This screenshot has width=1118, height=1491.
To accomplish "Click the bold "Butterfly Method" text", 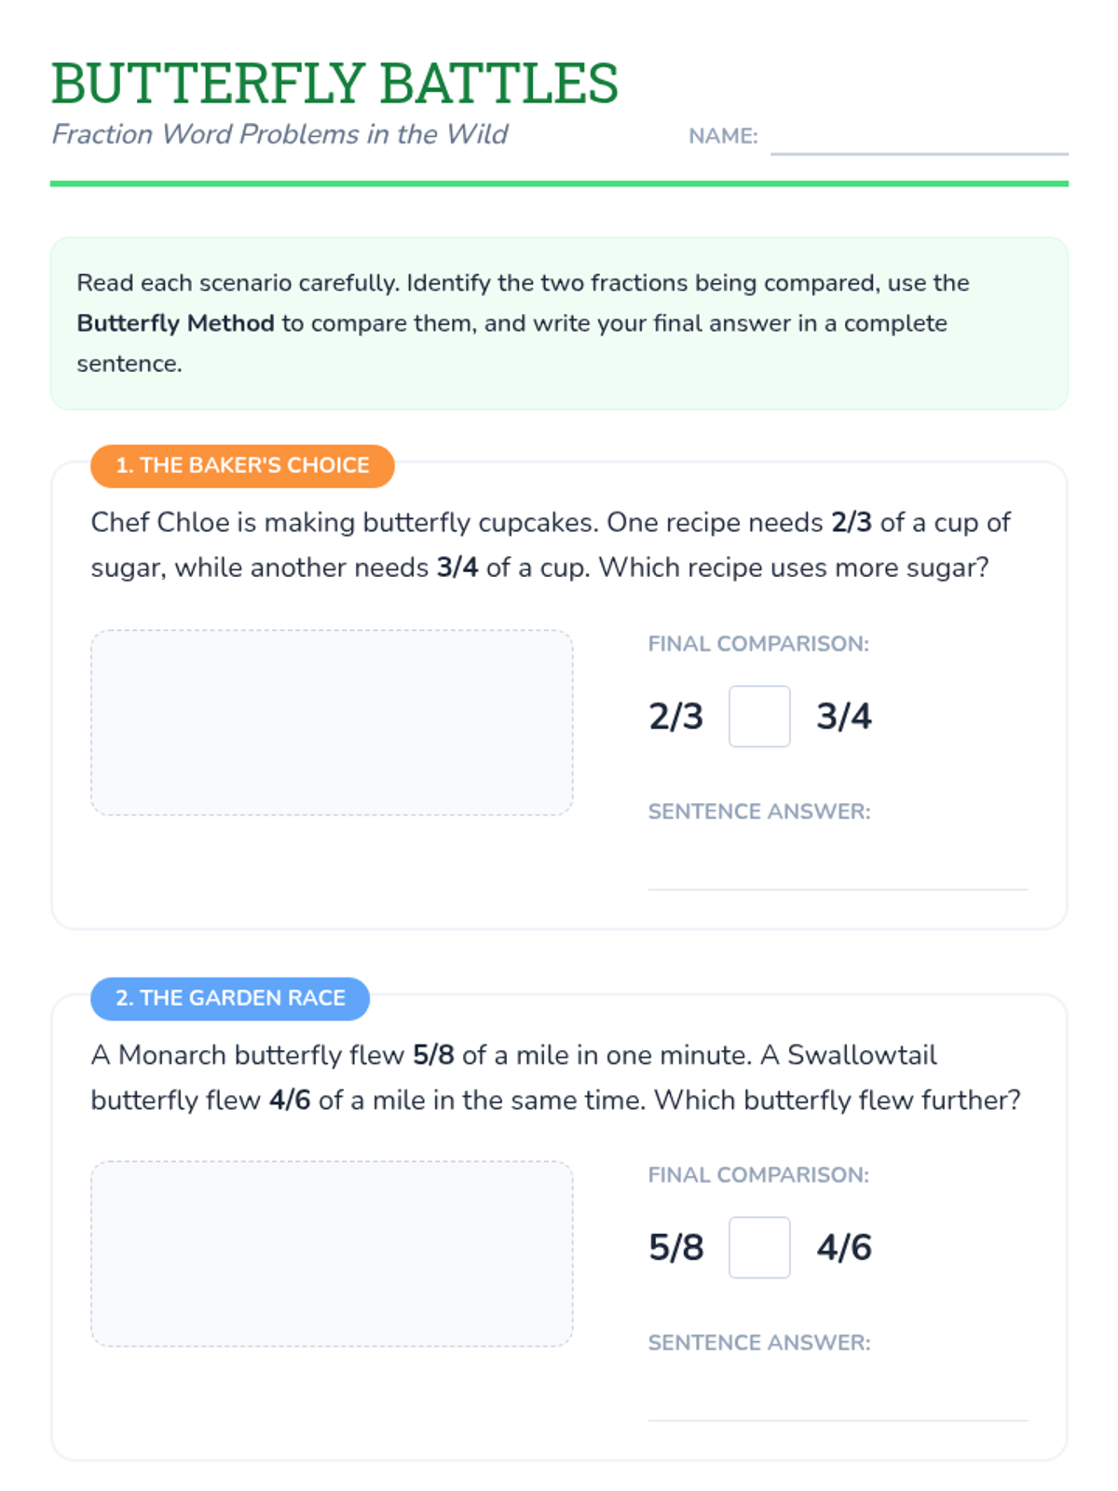I will click(175, 323).
